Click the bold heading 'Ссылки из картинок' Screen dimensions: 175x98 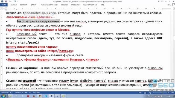point(22,68)
